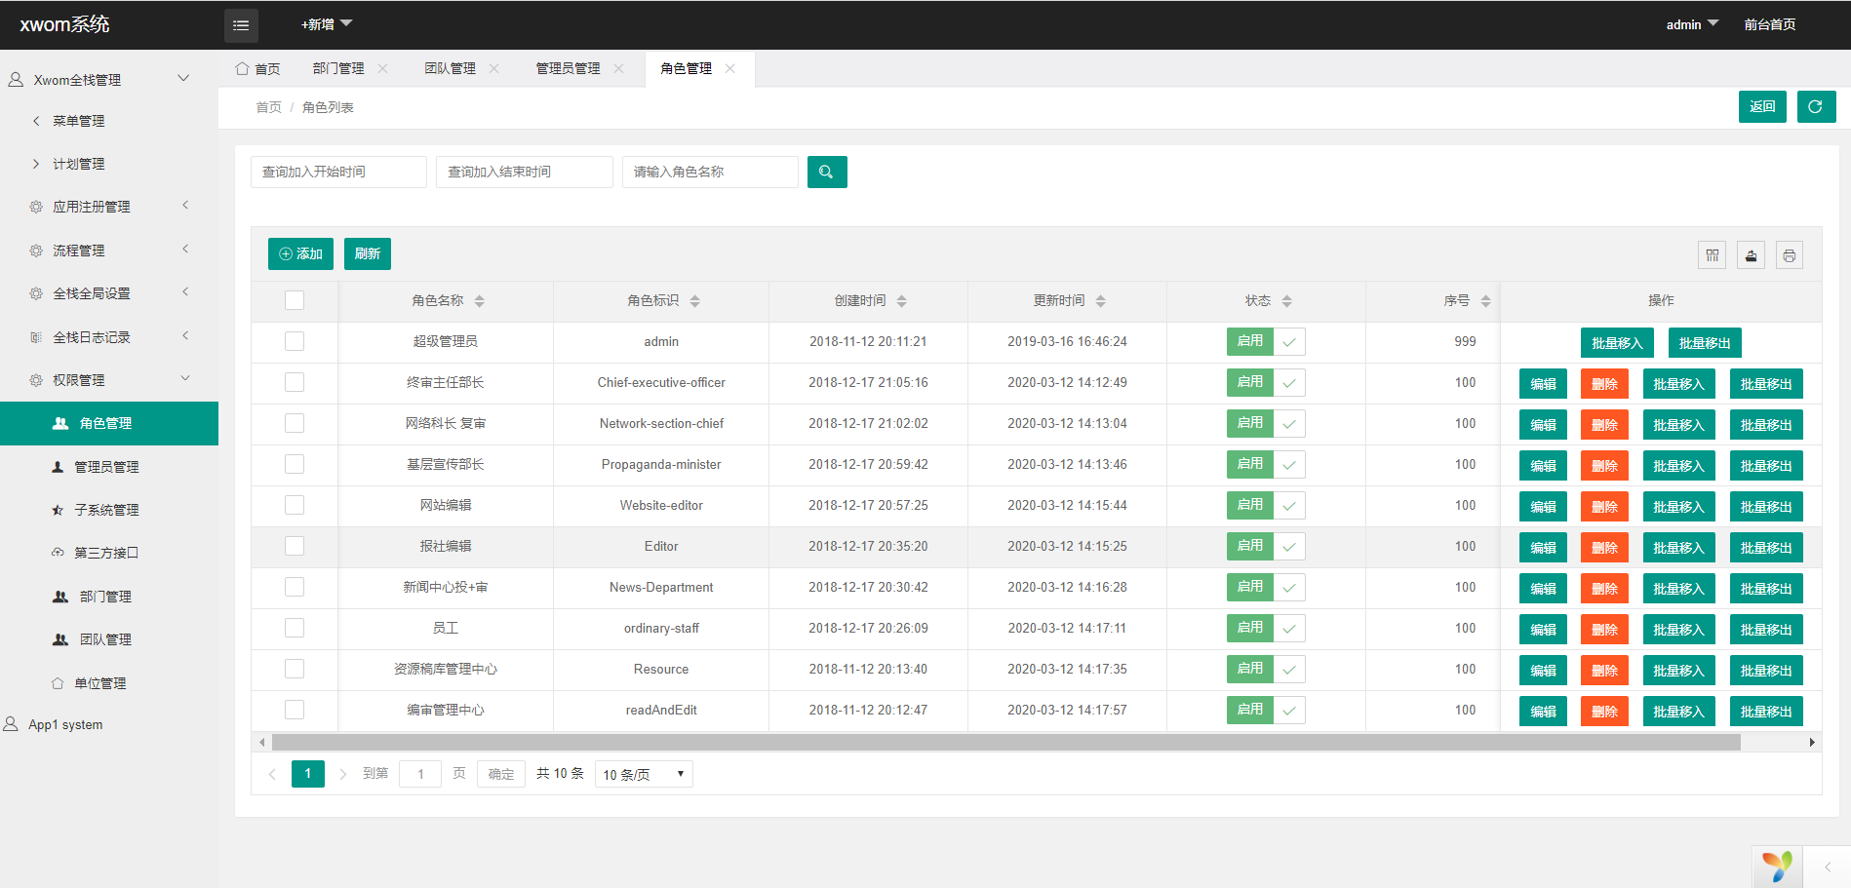Viewport: 1851px width, 888px height.
Task: Select 团队管理 in the sidebar
Action: tap(109, 639)
